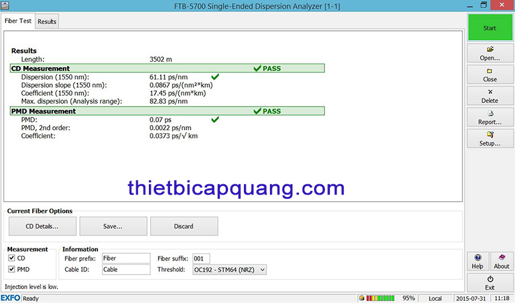Image resolution: width=515 pixels, height=303 pixels.
Task: Click the battery icon in the status bar
Action: point(362,298)
